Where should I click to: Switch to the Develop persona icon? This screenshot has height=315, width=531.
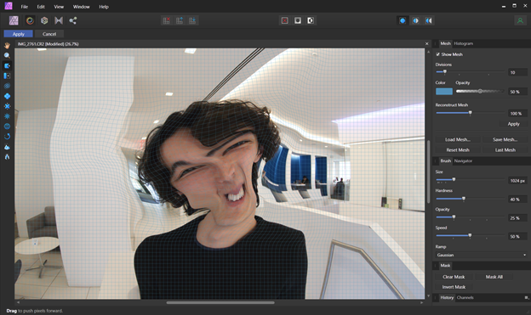pyautogui.click(x=44, y=20)
